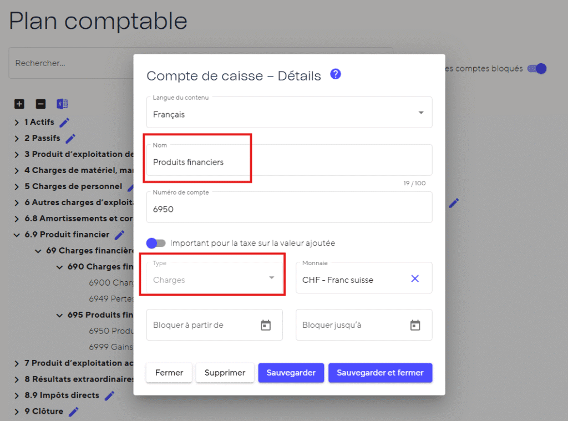
Task: Open calendar for Bloquer jusqu'à
Action: 415,325
